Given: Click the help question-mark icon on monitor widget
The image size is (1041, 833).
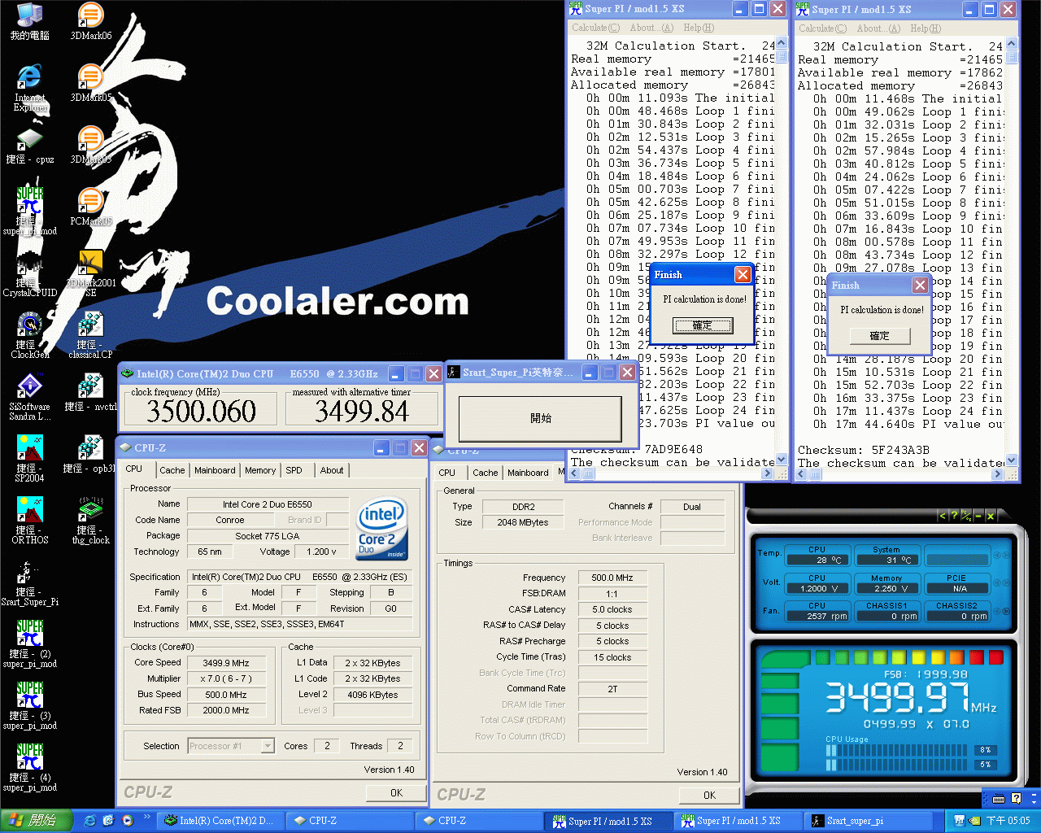Looking at the screenshot, I should click(954, 516).
